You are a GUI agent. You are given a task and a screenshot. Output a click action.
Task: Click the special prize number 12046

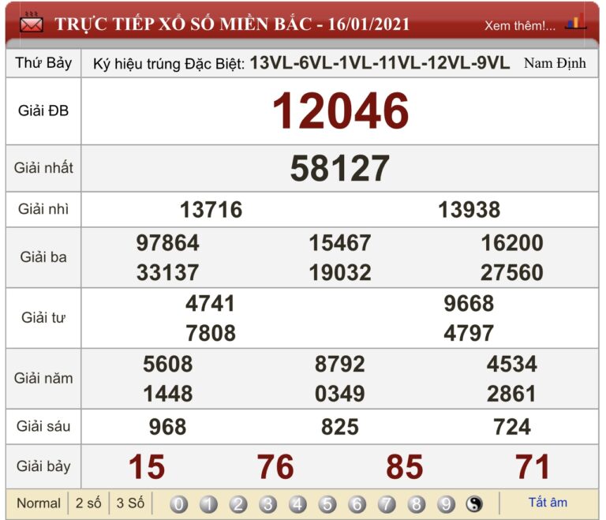340,111
